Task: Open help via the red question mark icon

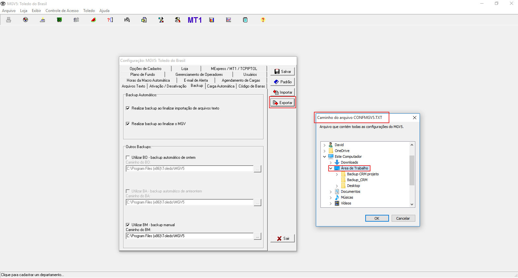Action: (263, 20)
